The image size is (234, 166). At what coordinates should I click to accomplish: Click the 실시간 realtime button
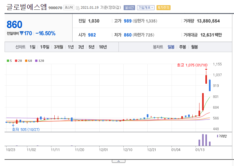pos(129,7)
